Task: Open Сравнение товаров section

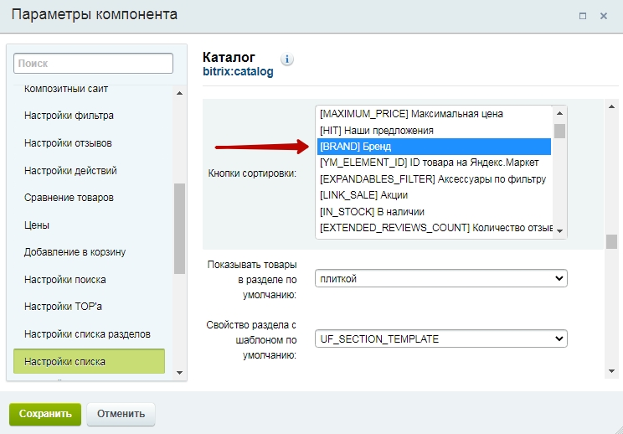Action: (69, 198)
